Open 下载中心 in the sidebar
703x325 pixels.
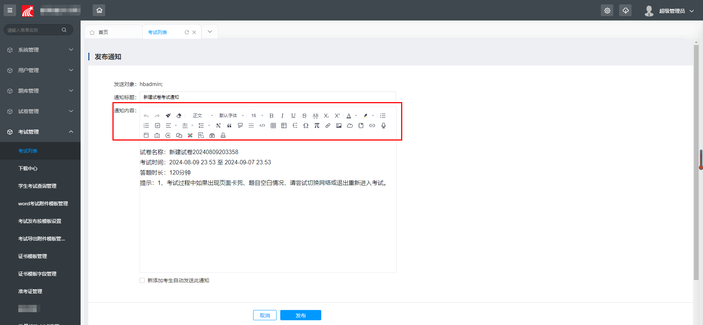[x=28, y=168]
